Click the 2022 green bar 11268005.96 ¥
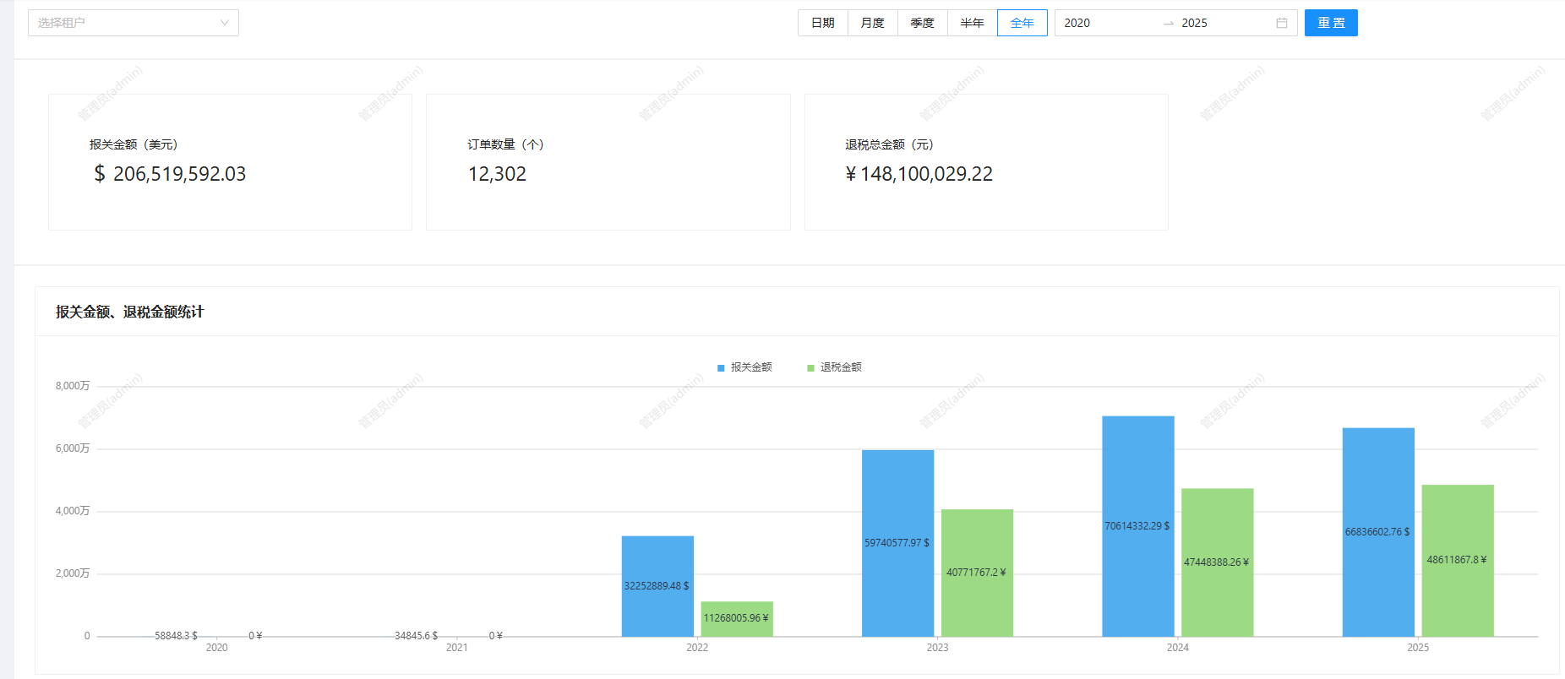This screenshot has width=1565, height=679. [737, 619]
